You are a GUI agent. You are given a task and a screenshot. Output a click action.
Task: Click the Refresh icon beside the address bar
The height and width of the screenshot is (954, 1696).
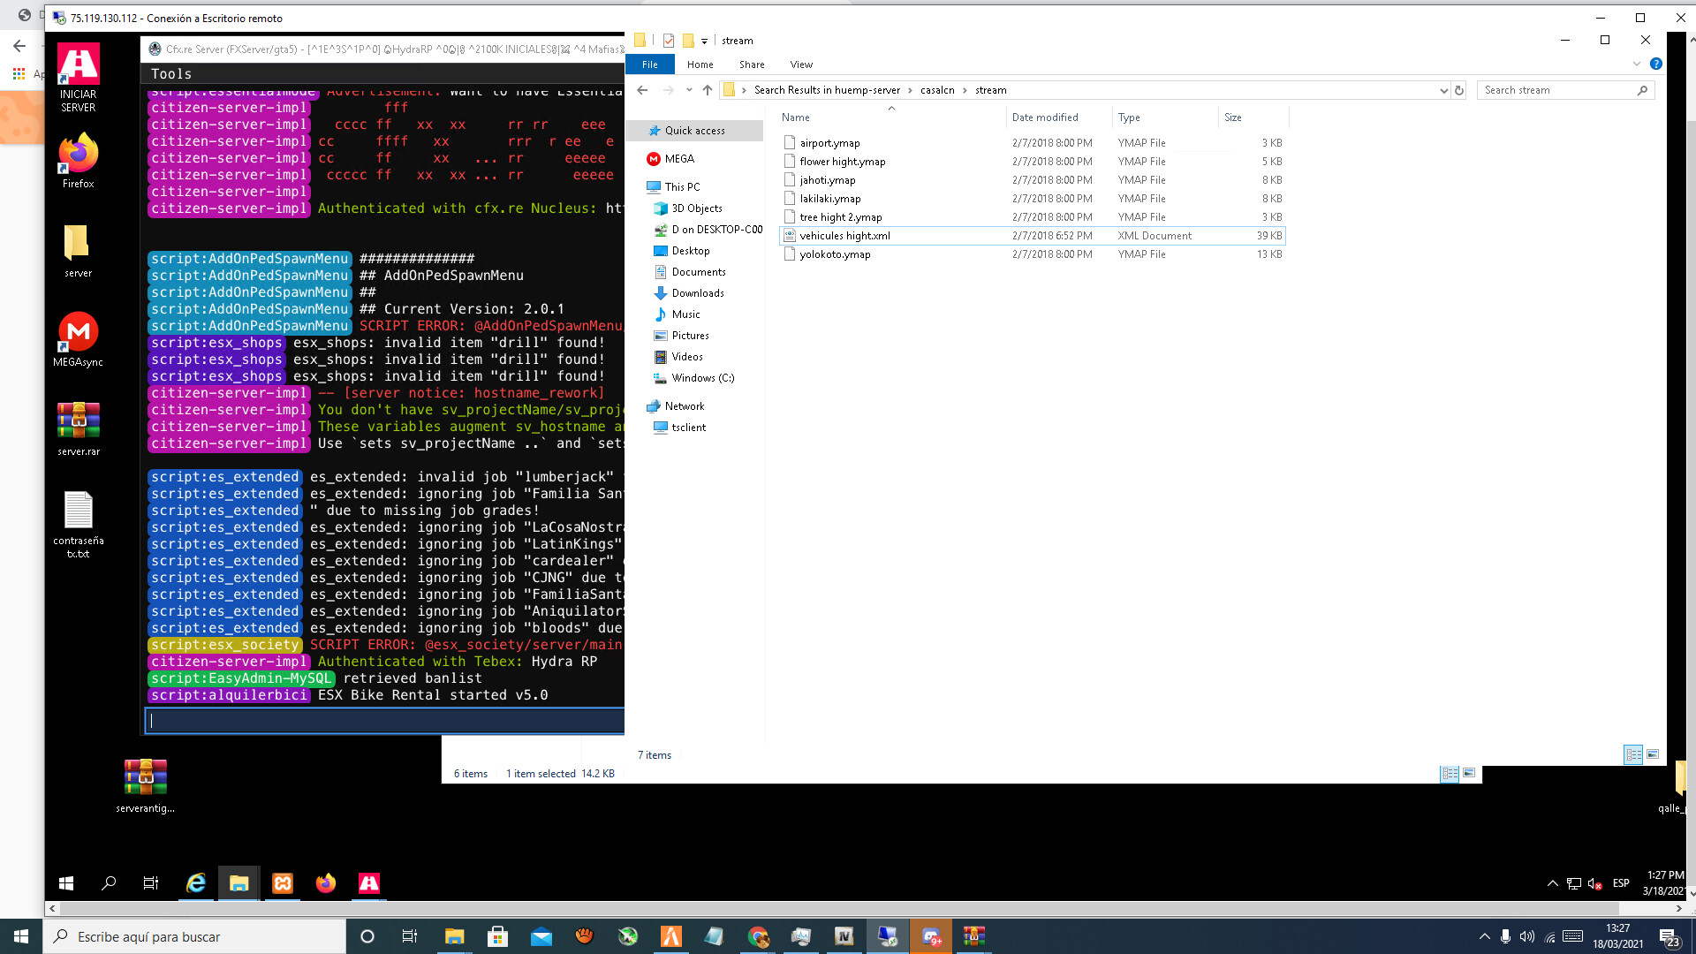[1458, 89]
